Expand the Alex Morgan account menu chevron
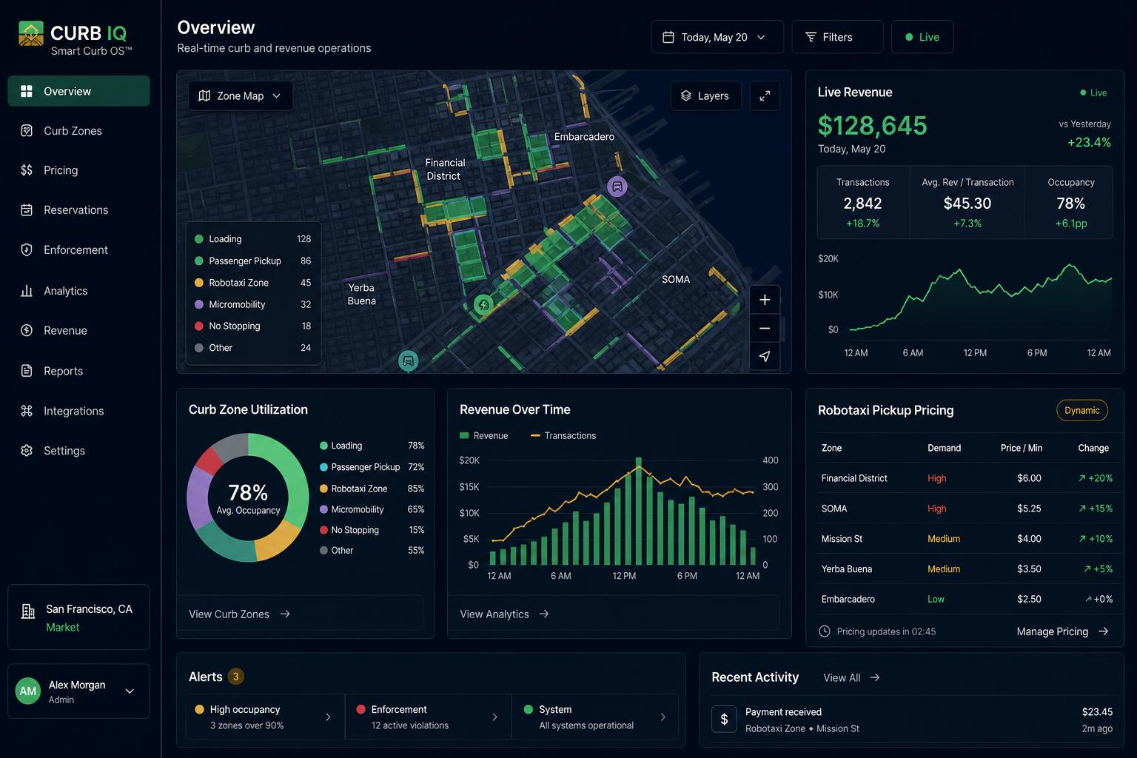This screenshot has width=1137, height=758. pos(130,691)
